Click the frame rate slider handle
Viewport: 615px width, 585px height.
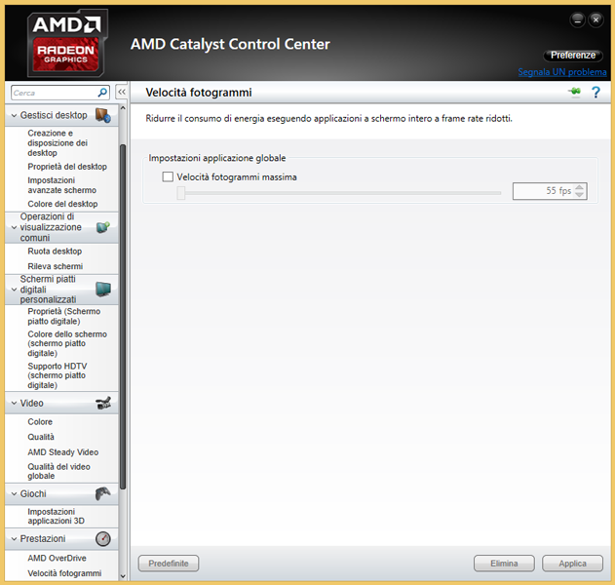pos(181,193)
